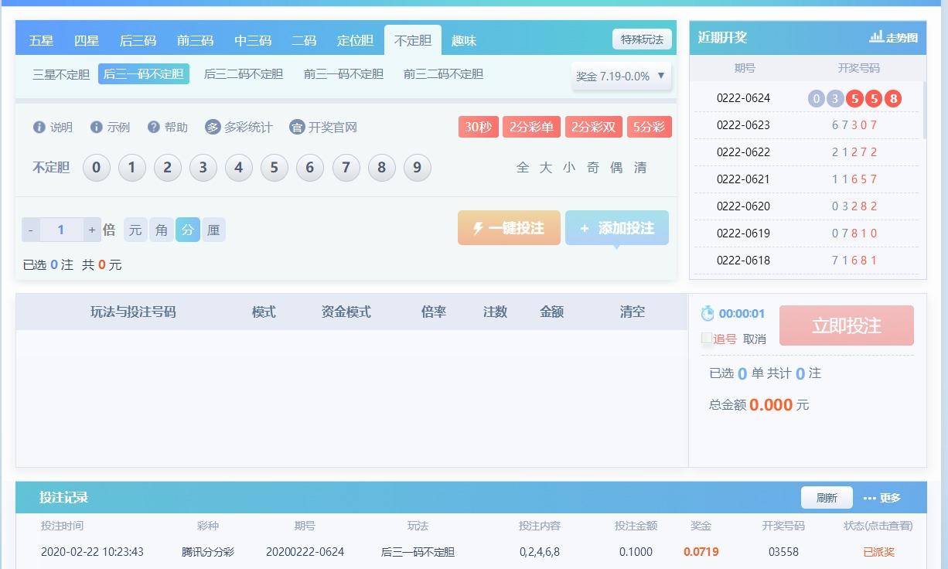Image resolution: width=948 pixels, height=569 pixels.
Task: Select number ball 9
Action: pos(418,168)
